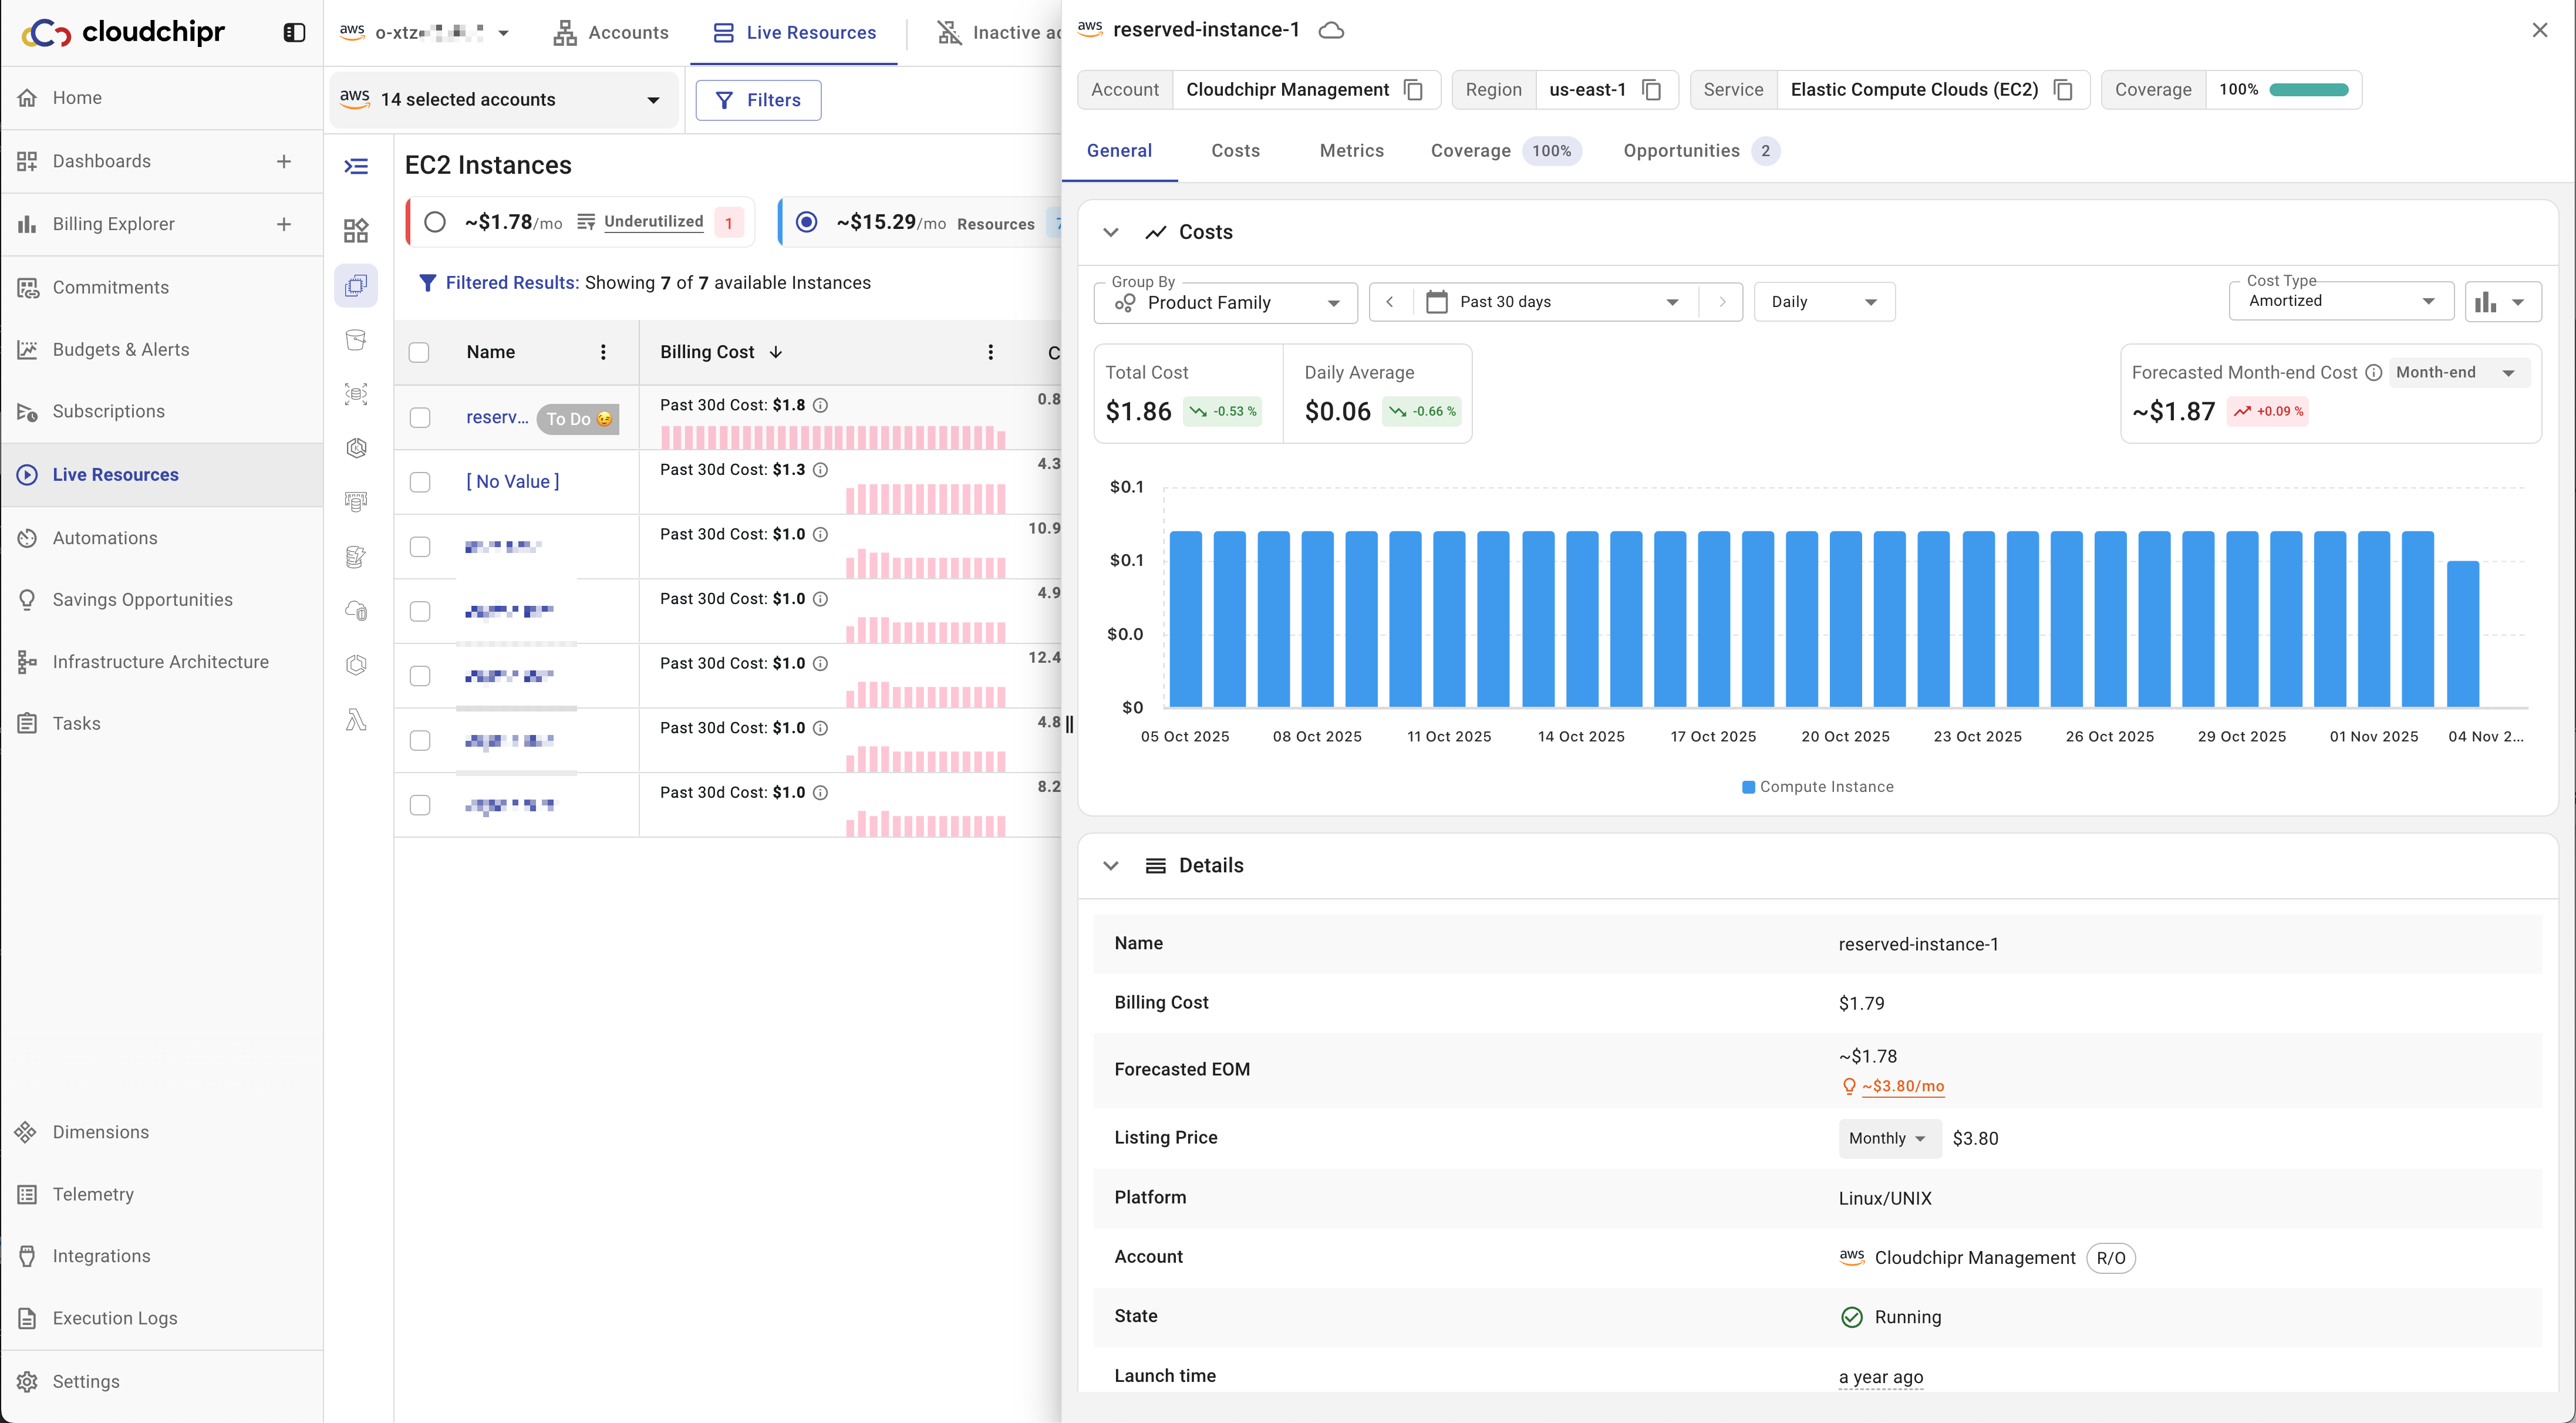
Task: Add a new dashboard with plus icon
Action: point(284,161)
